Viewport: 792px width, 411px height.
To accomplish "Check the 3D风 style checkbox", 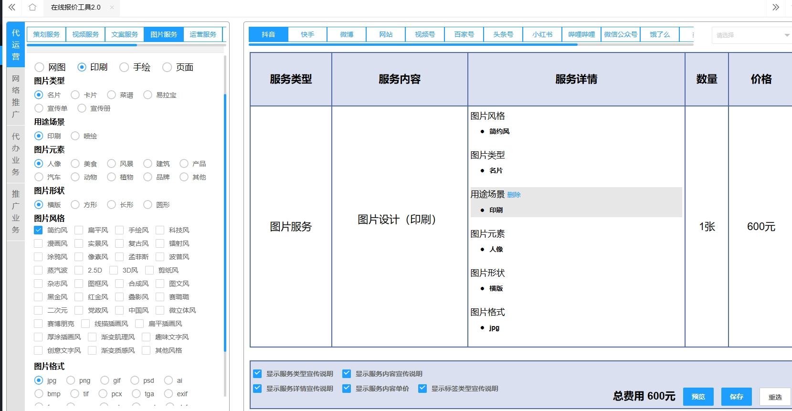I will coord(114,270).
